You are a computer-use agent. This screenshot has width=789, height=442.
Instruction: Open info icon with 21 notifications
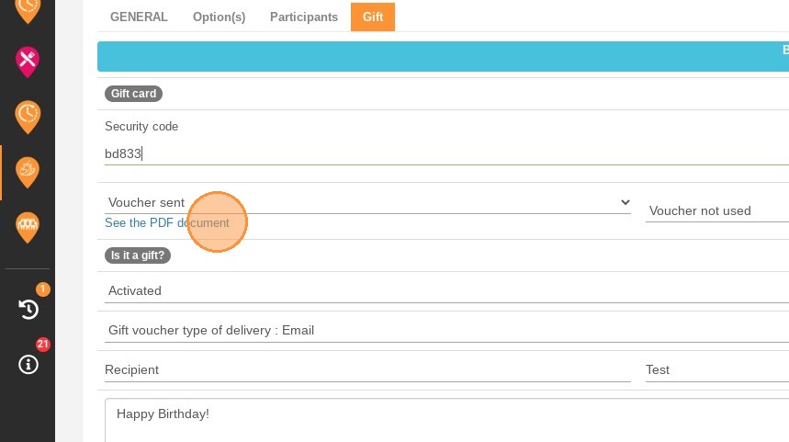pyautogui.click(x=28, y=364)
